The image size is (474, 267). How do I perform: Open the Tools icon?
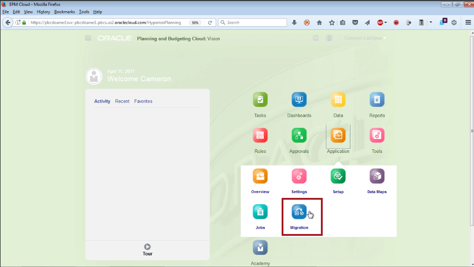coord(377,136)
